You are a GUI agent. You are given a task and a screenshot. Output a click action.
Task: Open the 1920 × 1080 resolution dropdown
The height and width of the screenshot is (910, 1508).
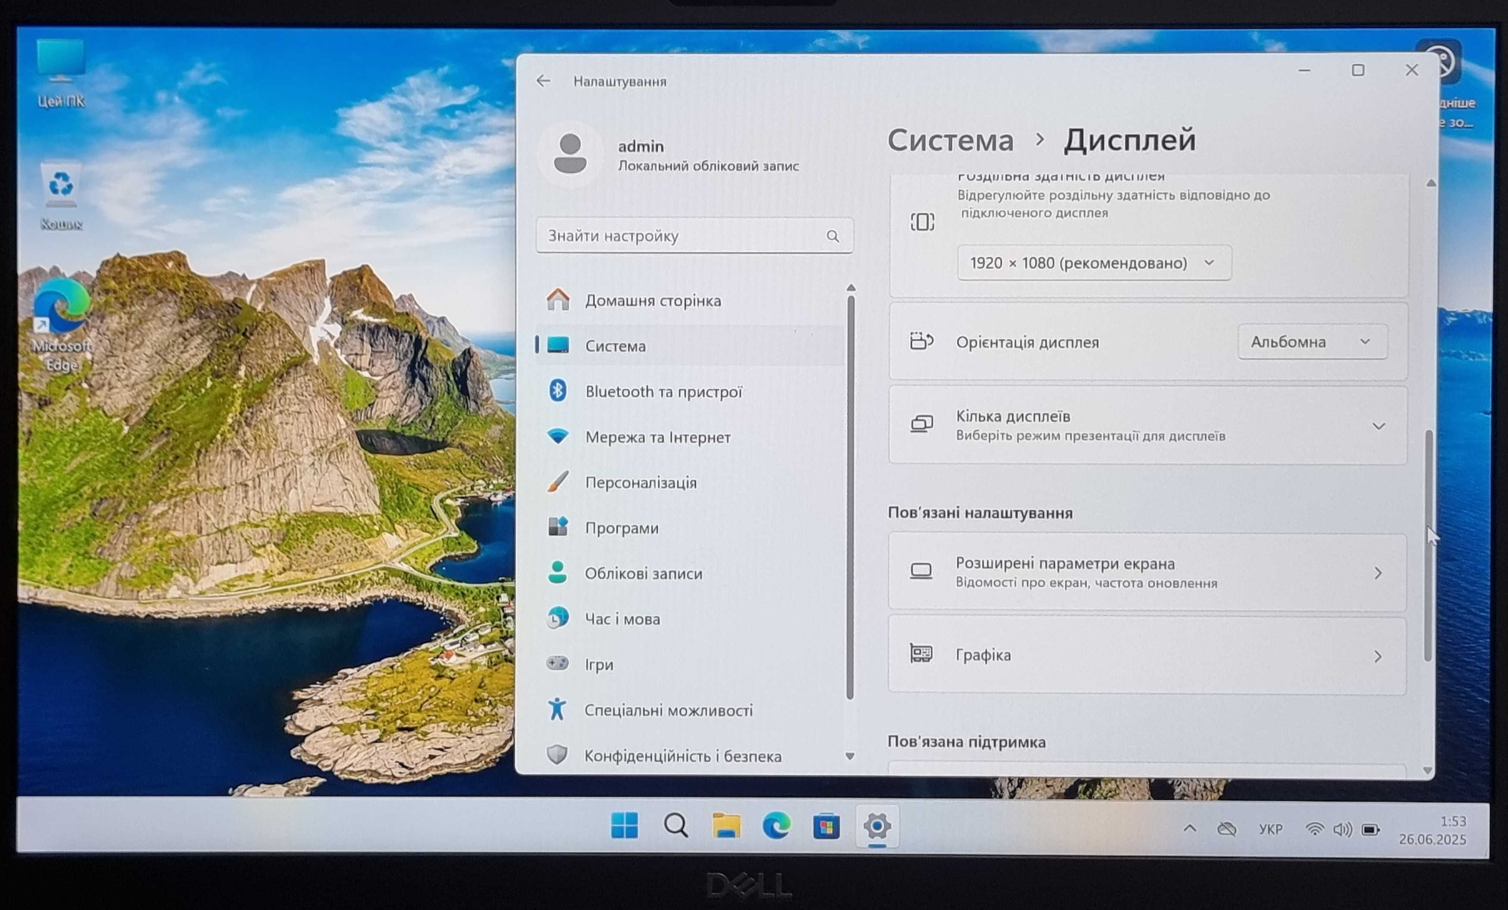click(x=1093, y=263)
